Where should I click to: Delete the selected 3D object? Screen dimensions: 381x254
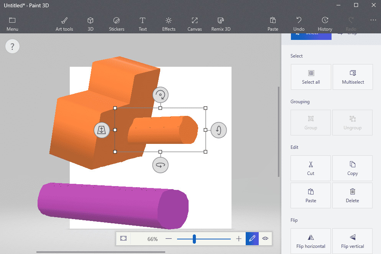pos(353,195)
